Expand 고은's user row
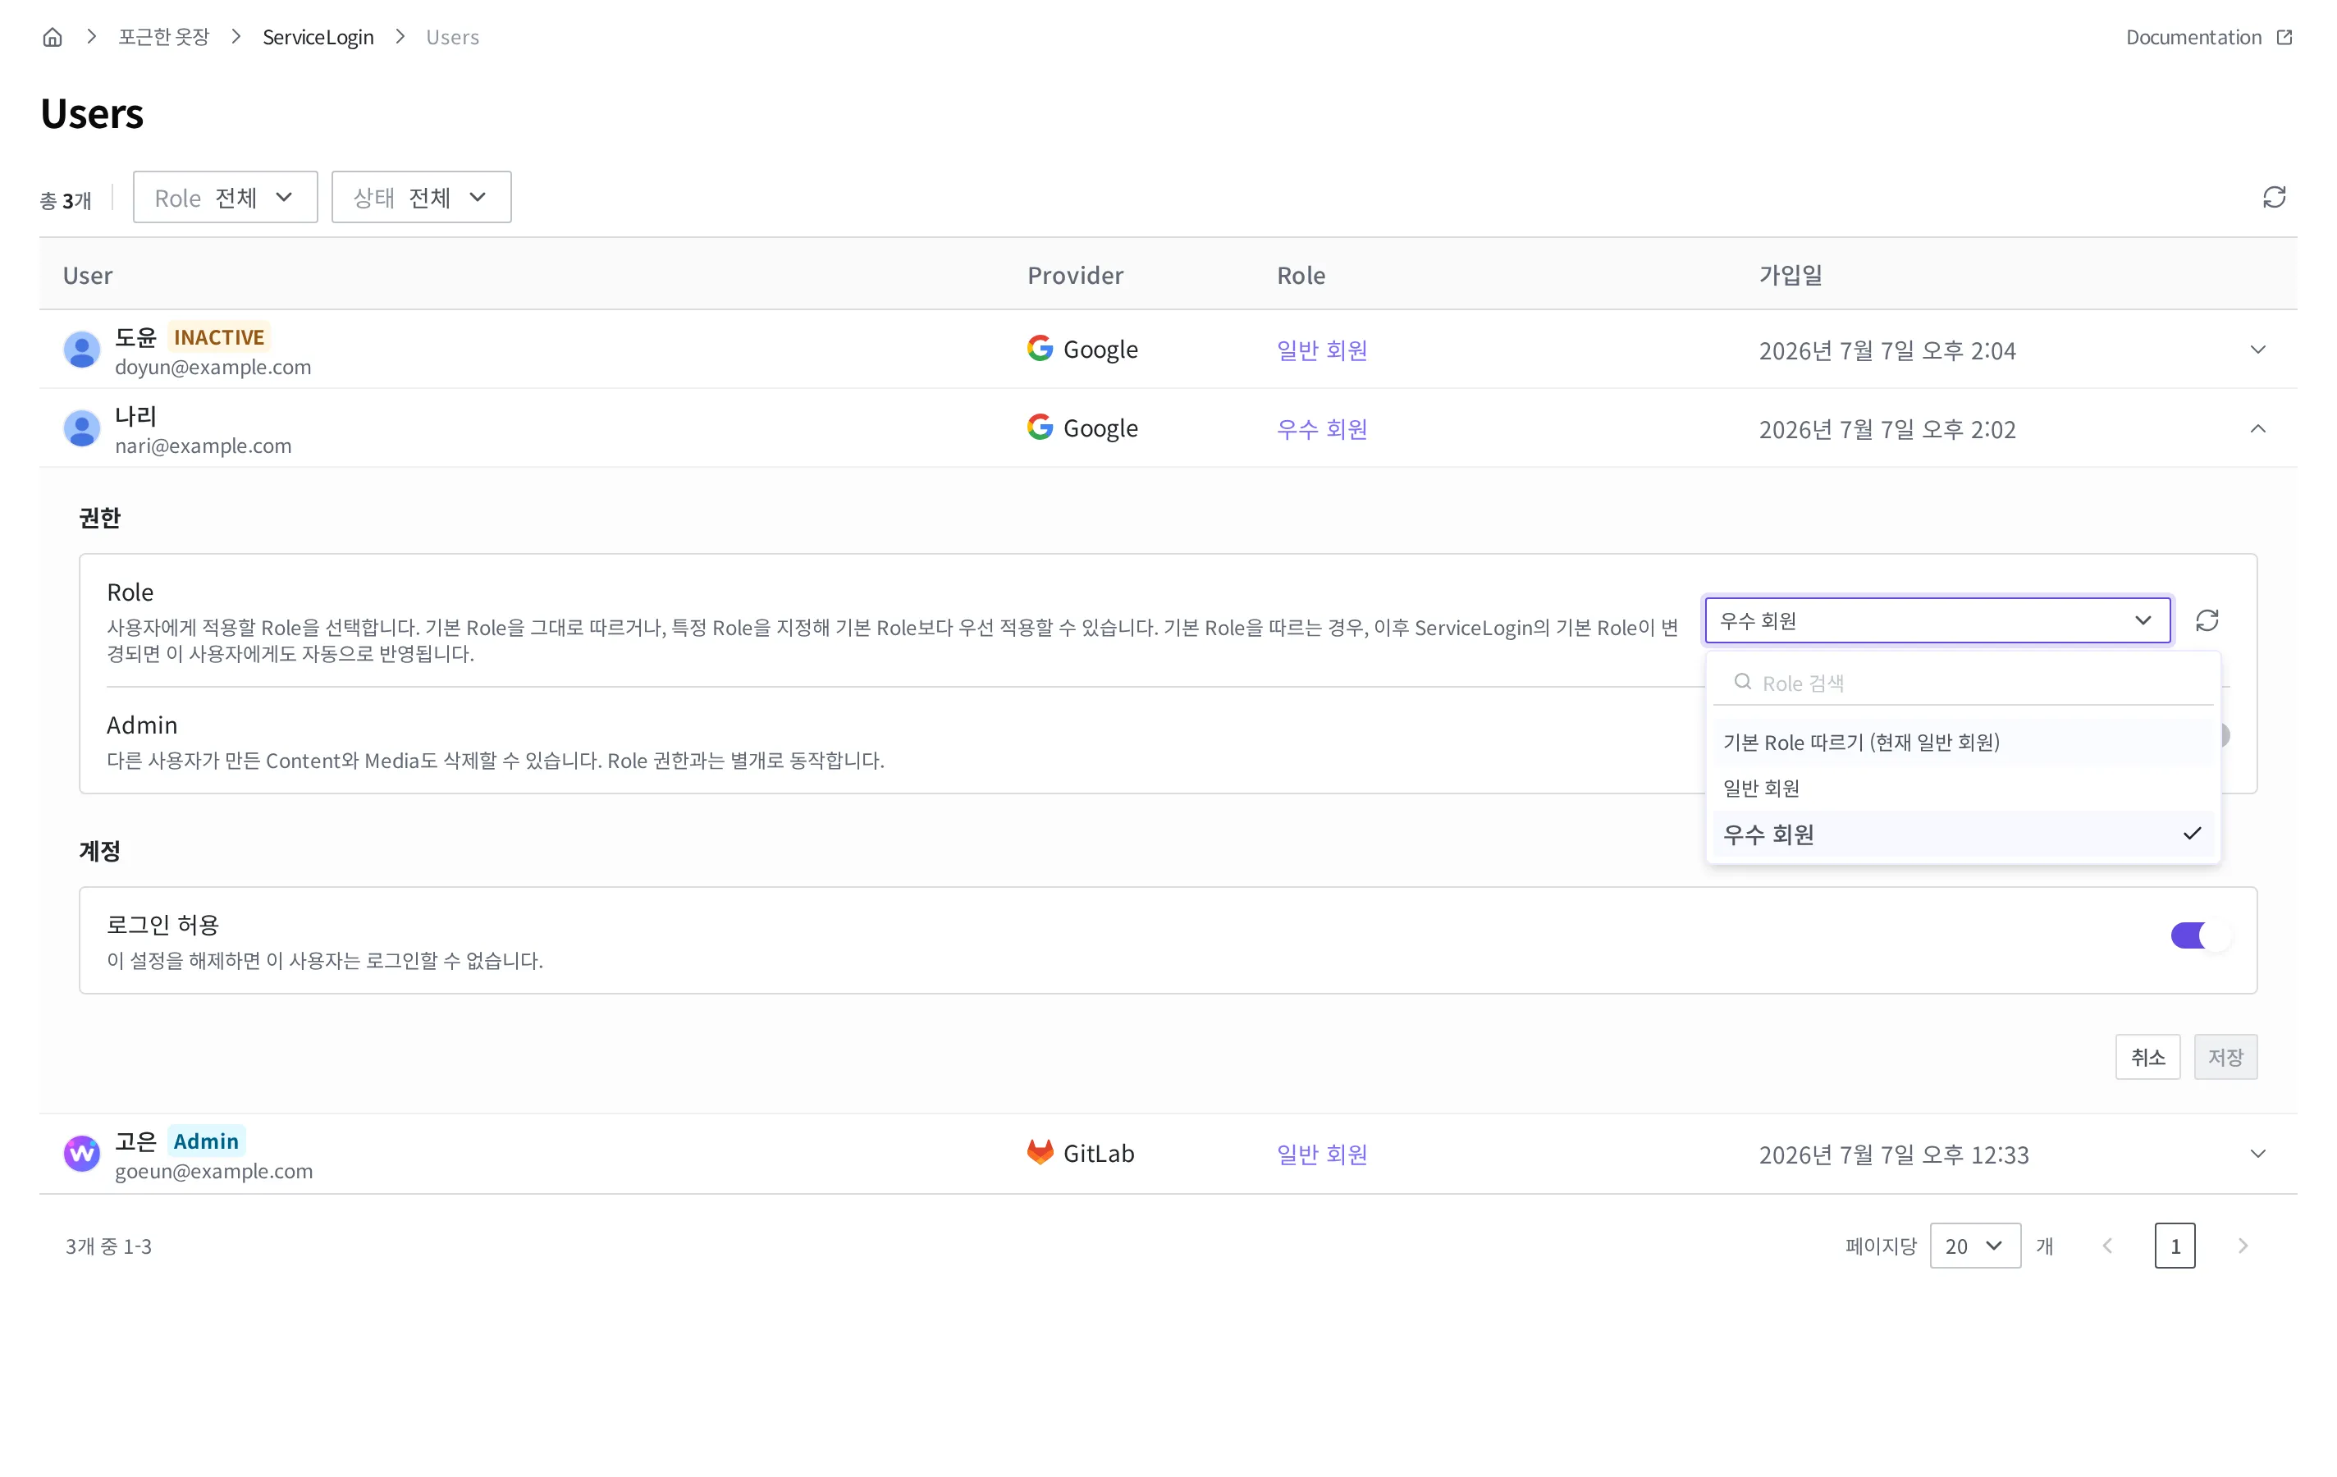This screenshot has width=2337, height=1477. (x=2257, y=1153)
